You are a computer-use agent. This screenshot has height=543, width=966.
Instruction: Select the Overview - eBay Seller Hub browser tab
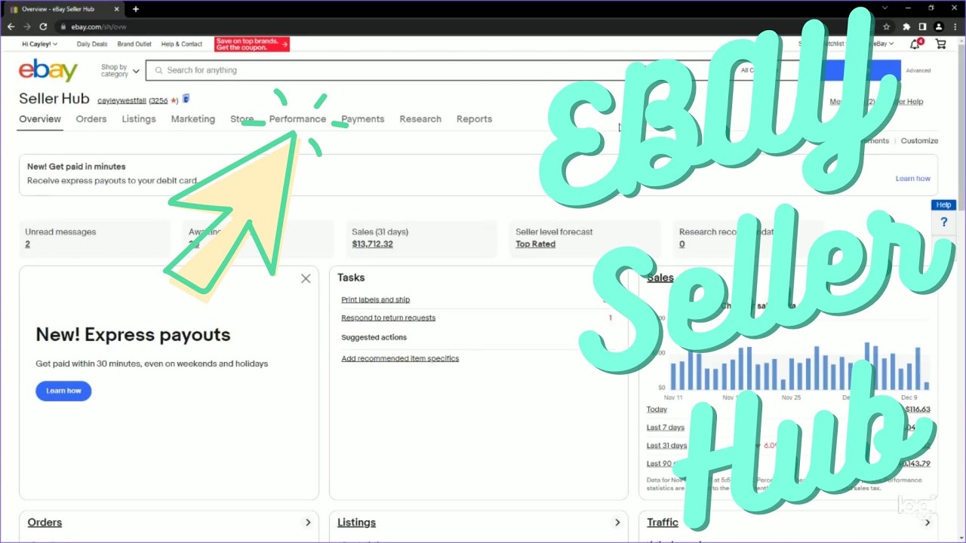[64, 9]
